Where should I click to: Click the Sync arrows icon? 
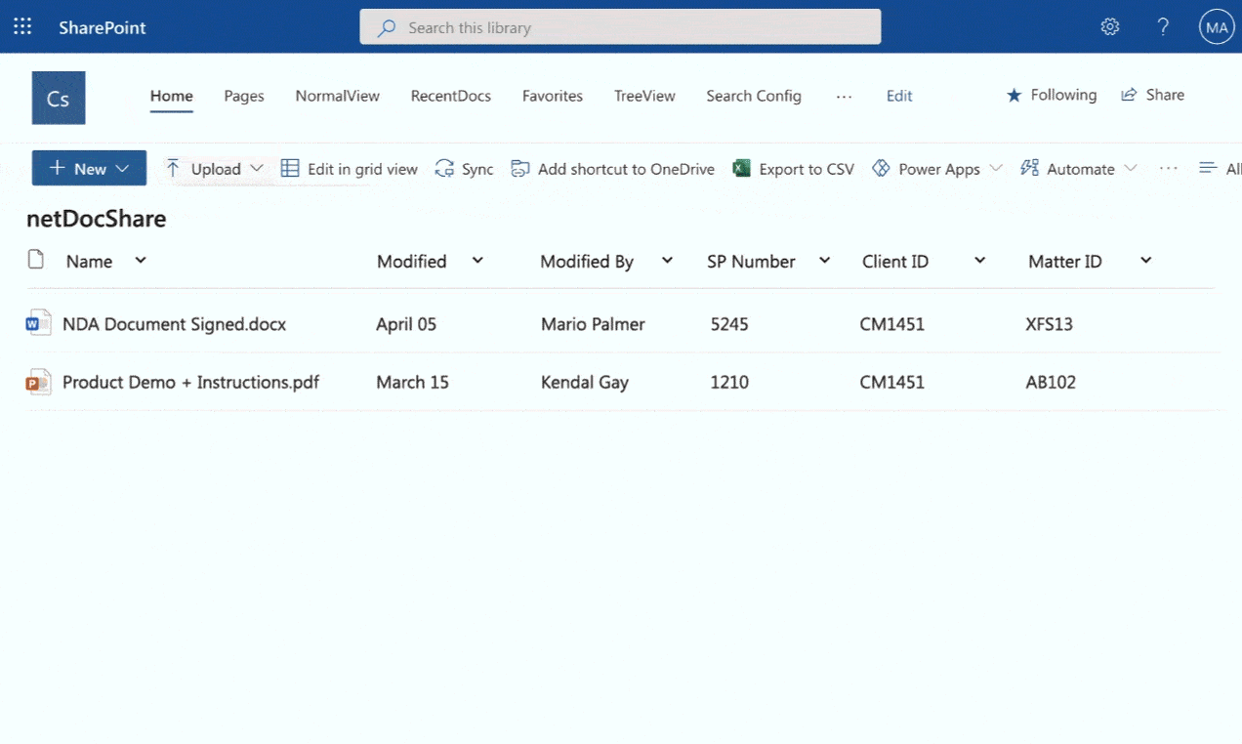point(444,168)
